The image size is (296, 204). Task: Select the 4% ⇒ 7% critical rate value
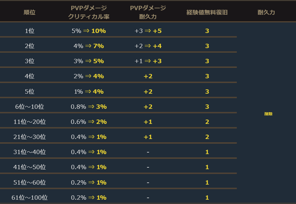[88, 46]
